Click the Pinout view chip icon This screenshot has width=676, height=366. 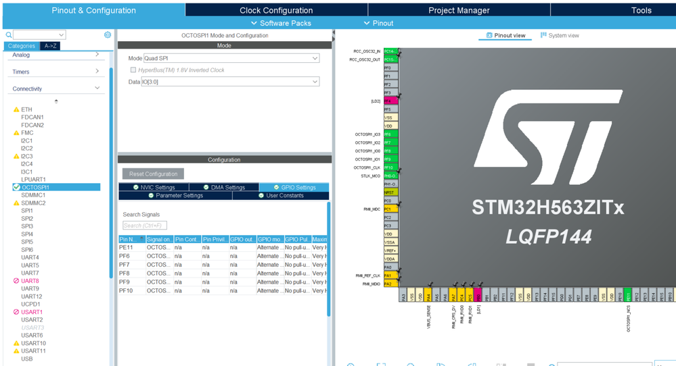489,35
